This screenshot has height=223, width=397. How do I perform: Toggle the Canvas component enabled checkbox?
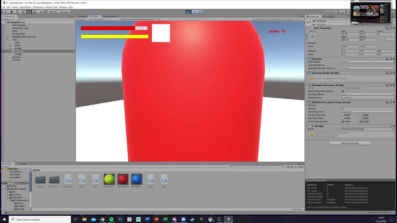click(x=313, y=59)
